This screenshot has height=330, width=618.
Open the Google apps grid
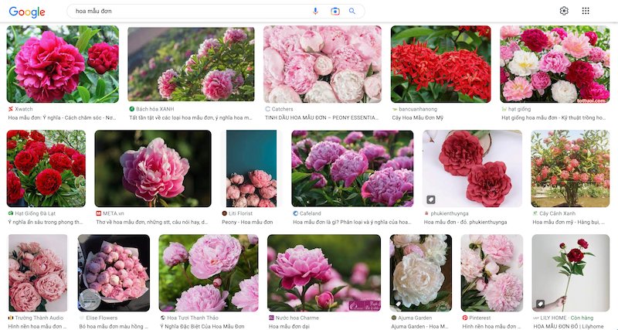586,11
